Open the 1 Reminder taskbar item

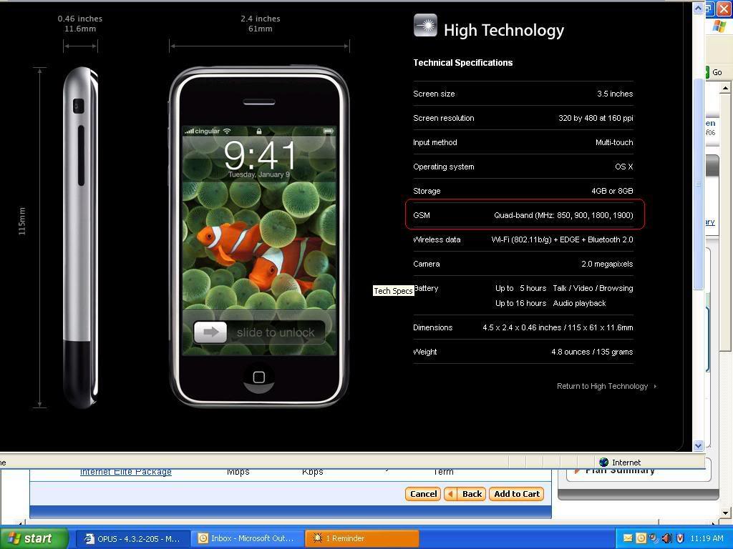[x=361, y=538]
